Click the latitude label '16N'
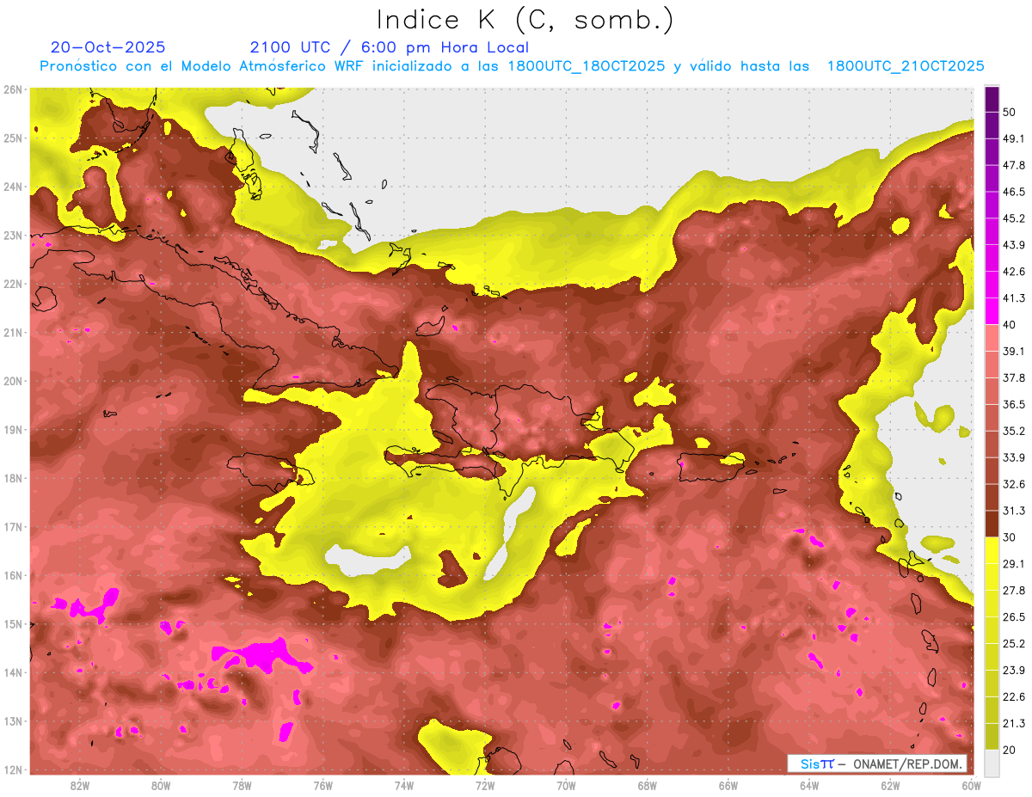1032x797 pixels. (x=13, y=575)
